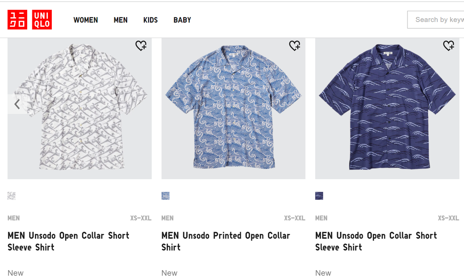The image size is (464, 277).
Task: Open the MEN menu
Action: tap(120, 20)
